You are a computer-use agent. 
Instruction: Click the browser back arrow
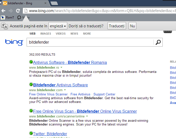(3, 11)
